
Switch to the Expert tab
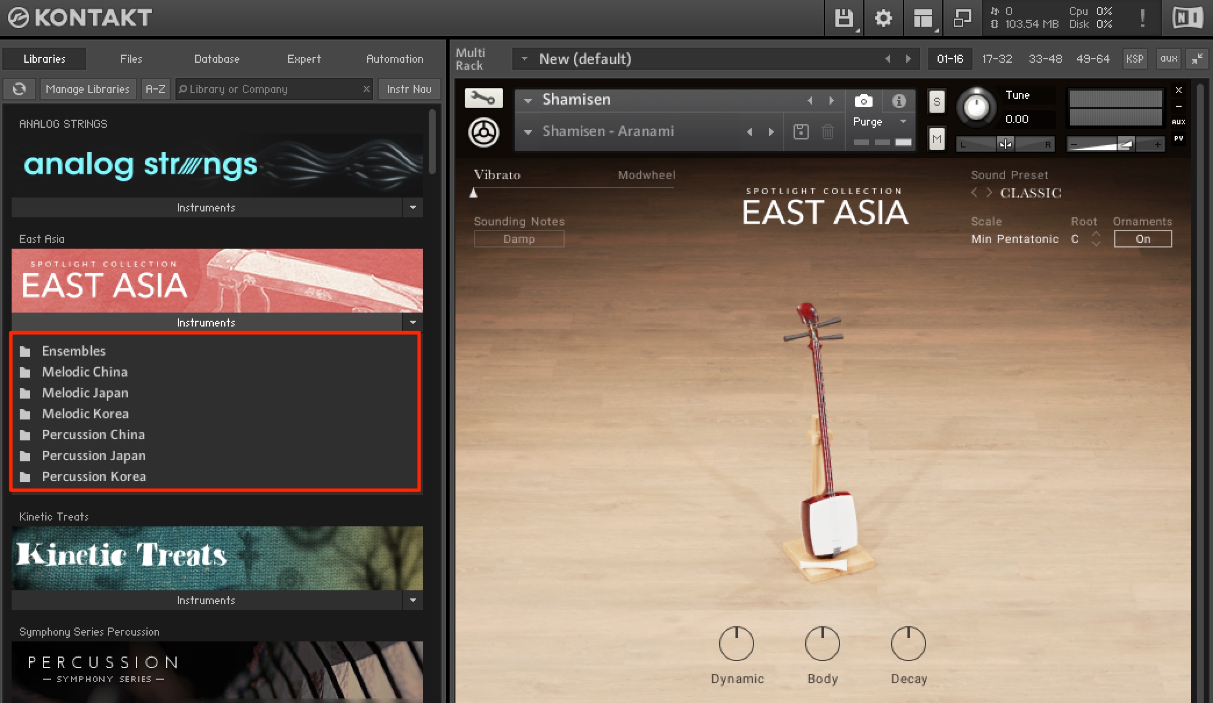(304, 59)
